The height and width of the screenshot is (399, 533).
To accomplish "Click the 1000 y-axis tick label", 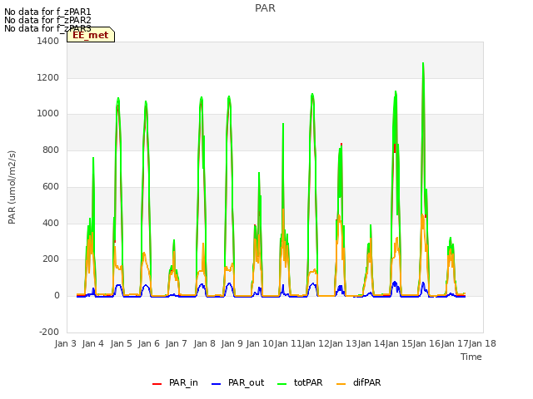I will [48, 114].
